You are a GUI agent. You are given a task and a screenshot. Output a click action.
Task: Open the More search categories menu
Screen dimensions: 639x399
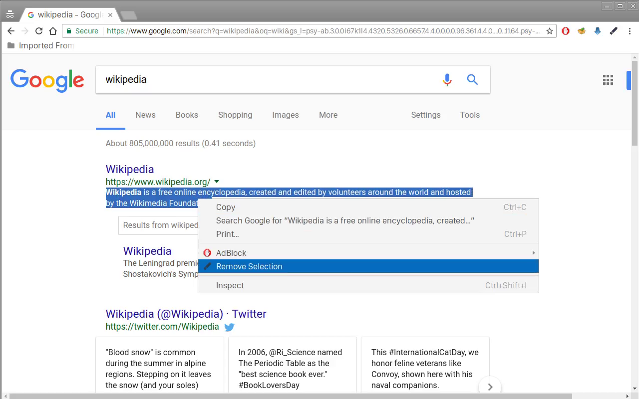328,115
